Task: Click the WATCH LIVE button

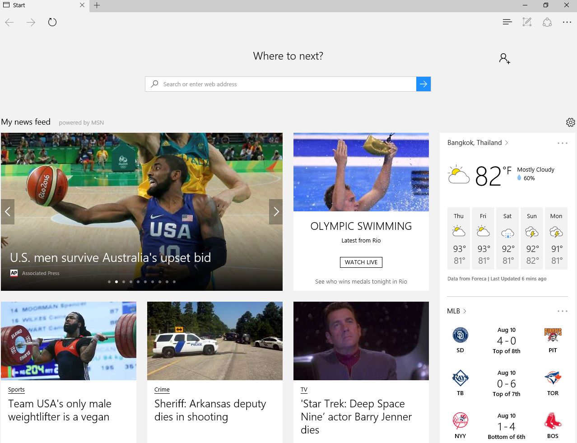Action: point(361,262)
